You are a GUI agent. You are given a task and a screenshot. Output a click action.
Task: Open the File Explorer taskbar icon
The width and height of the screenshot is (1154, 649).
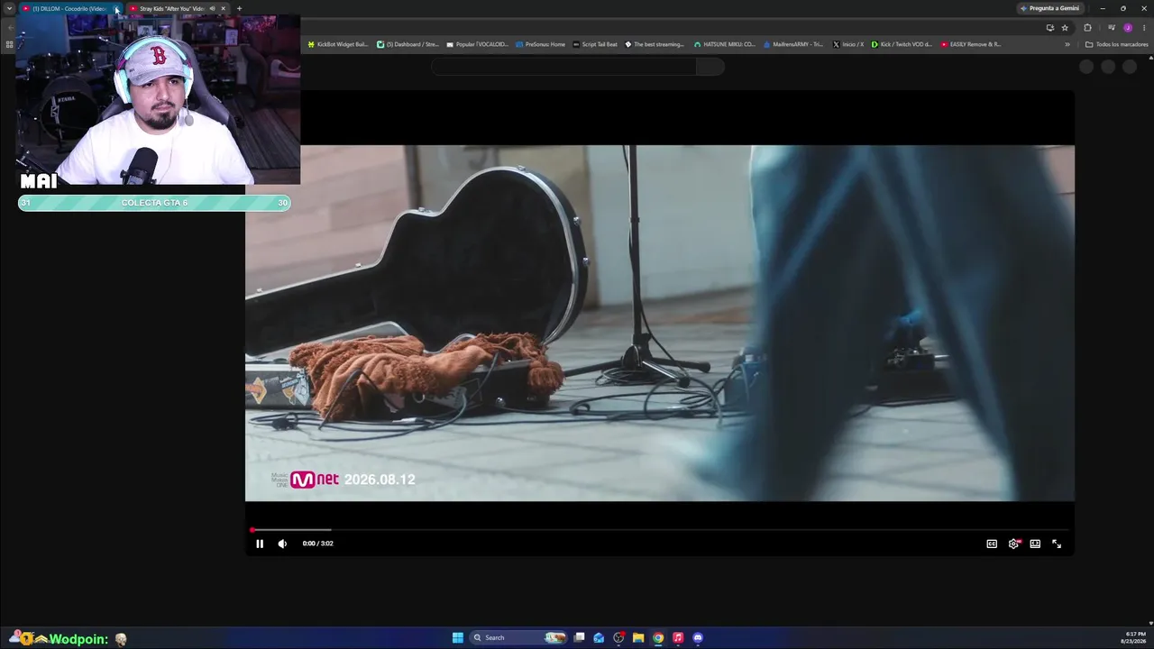(638, 637)
